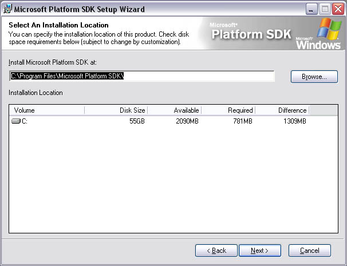Sort by Volume column header
The image size is (347, 266).
coord(47,110)
